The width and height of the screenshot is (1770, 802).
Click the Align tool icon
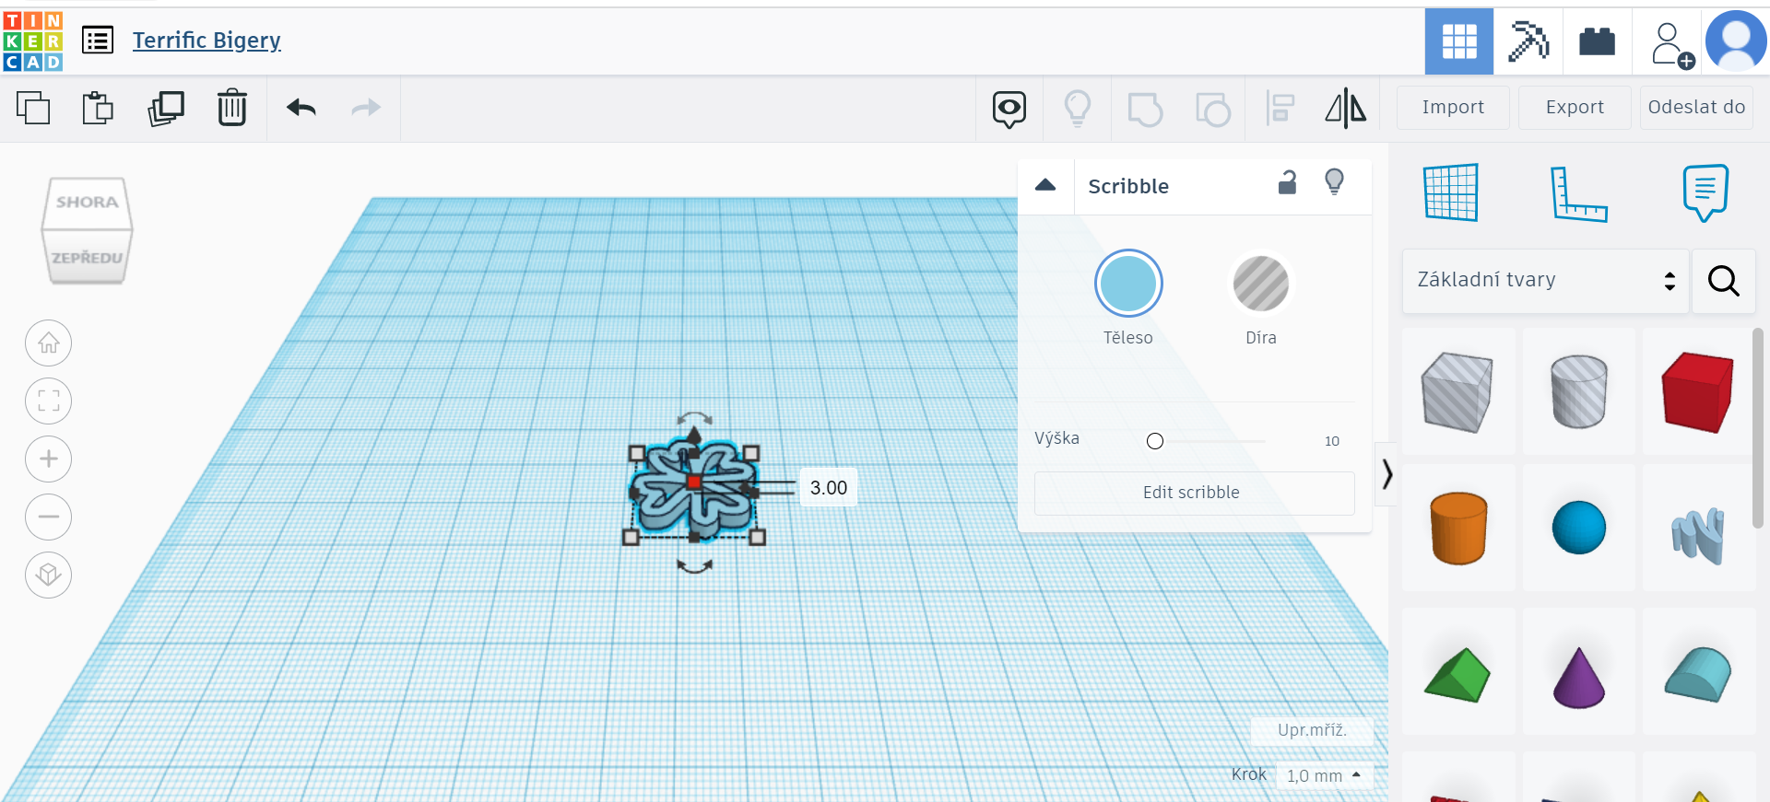point(1280,109)
